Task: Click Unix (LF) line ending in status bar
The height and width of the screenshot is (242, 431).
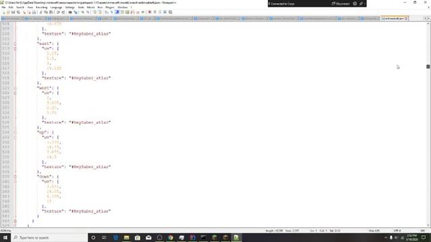Action: pyautogui.click(x=374, y=231)
